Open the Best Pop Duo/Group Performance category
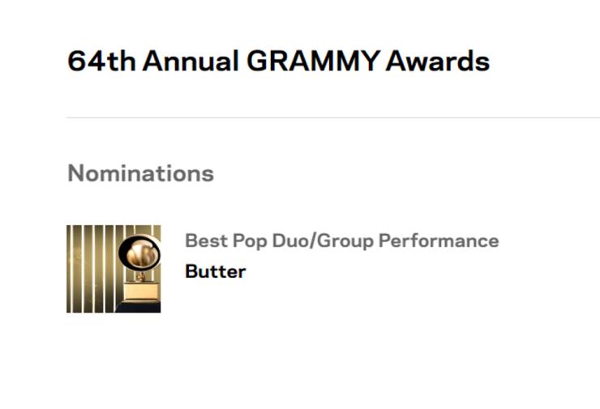600x409 pixels. pos(341,241)
